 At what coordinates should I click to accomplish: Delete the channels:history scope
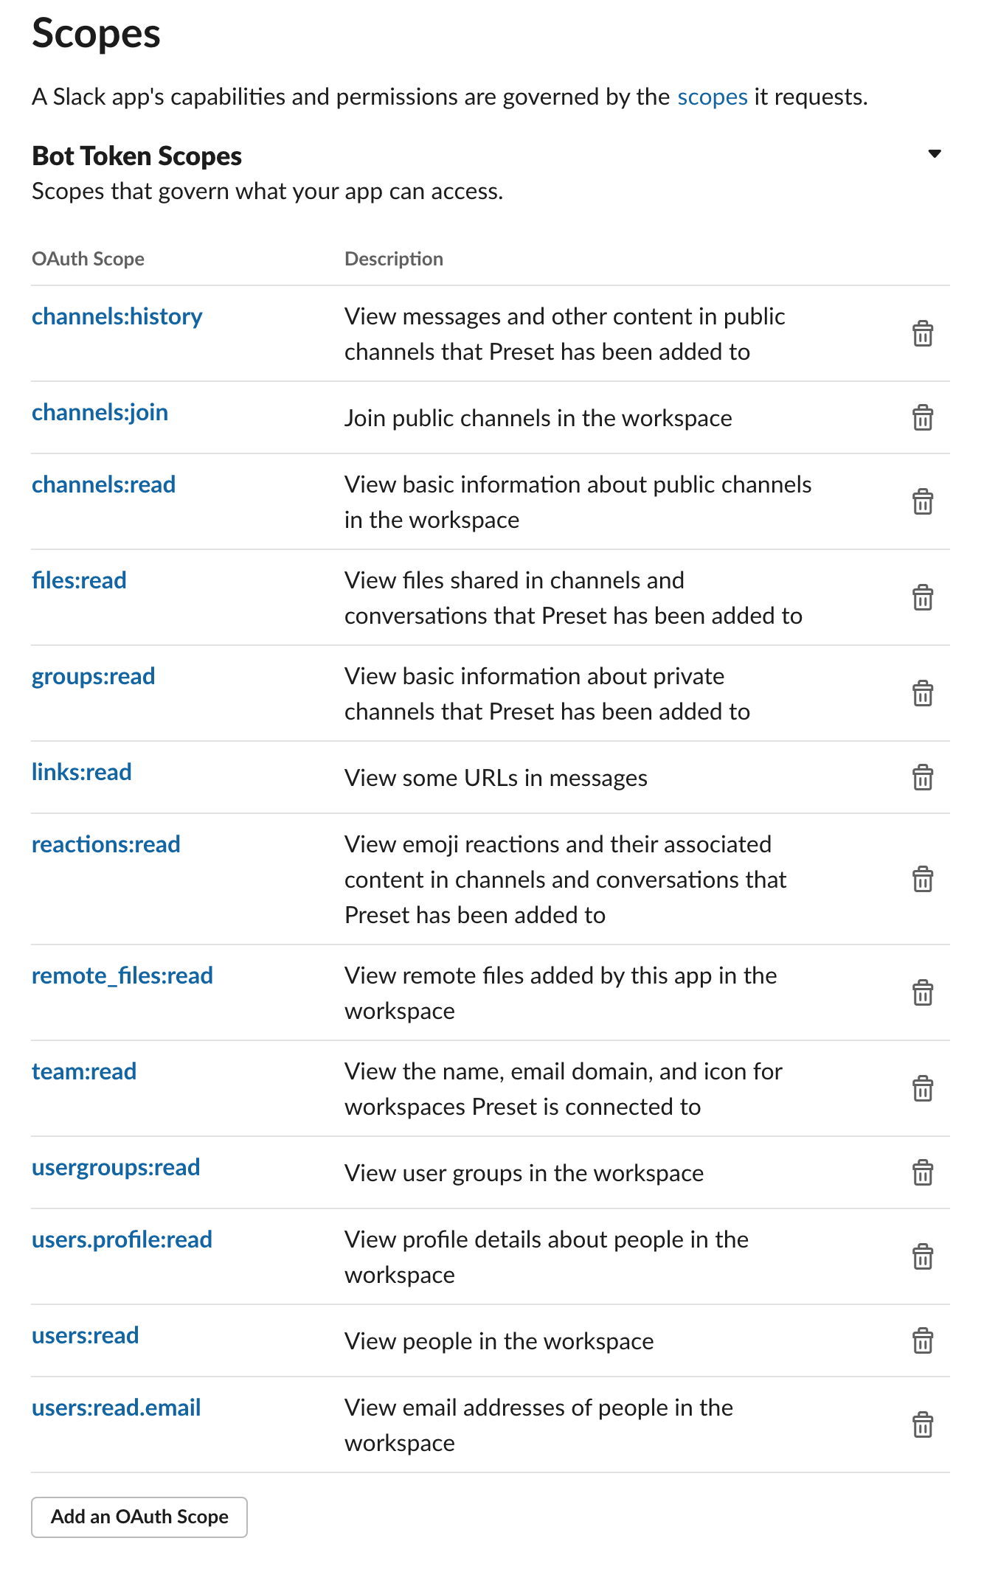tap(923, 334)
